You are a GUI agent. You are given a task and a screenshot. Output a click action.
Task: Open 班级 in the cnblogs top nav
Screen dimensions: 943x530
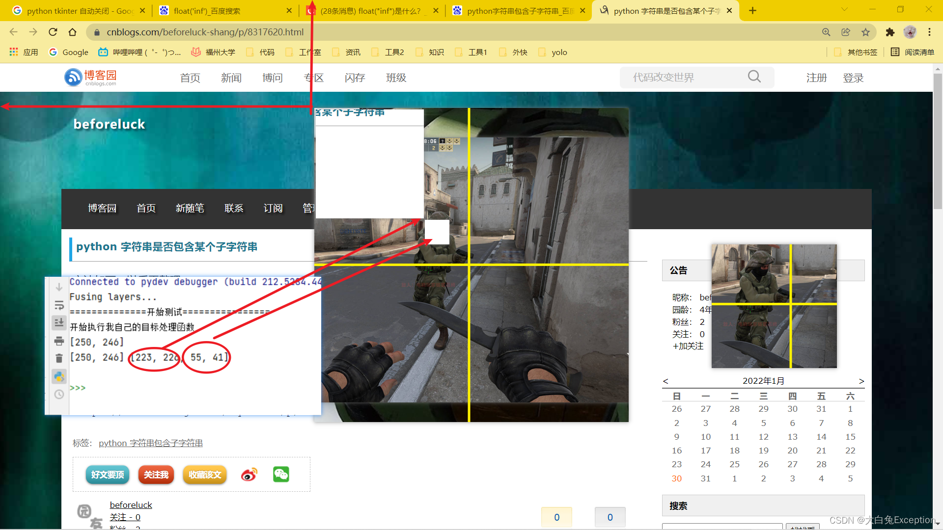click(396, 78)
